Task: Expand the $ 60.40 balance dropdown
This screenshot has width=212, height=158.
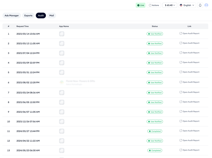Action: [x=170, y=5]
